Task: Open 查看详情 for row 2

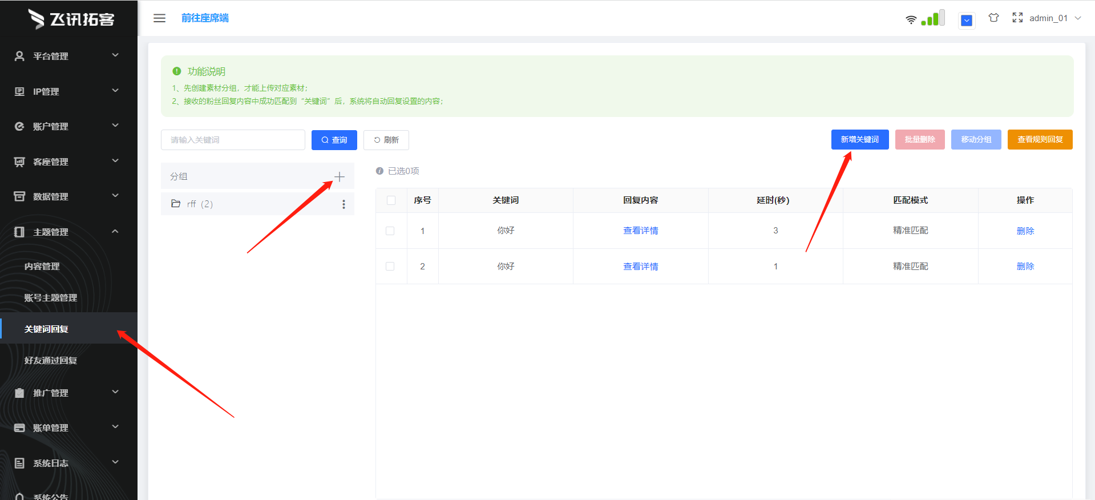Action: point(641,267)
